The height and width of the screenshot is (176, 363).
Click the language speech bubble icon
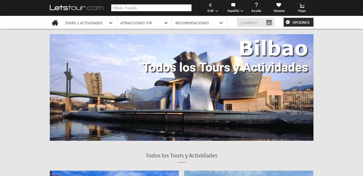tap(233, 5)
